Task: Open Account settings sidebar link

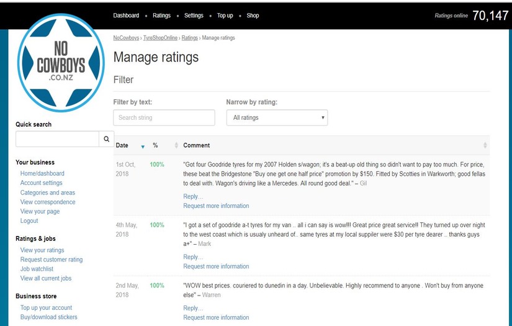Action: pyautogui.click(x=41, y=183)
